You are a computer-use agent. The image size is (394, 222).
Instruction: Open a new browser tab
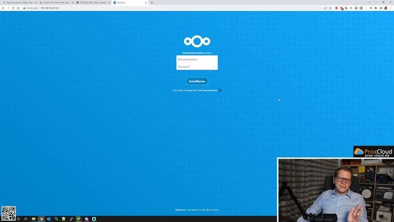click(152, 2)
